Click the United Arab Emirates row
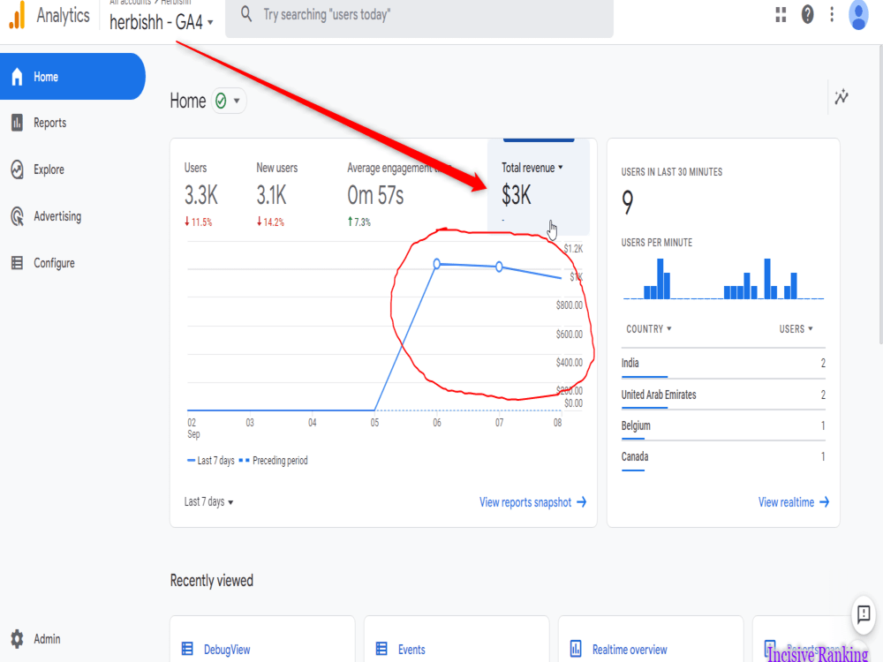The image size is (883, 662). click(x=723, y=395)
